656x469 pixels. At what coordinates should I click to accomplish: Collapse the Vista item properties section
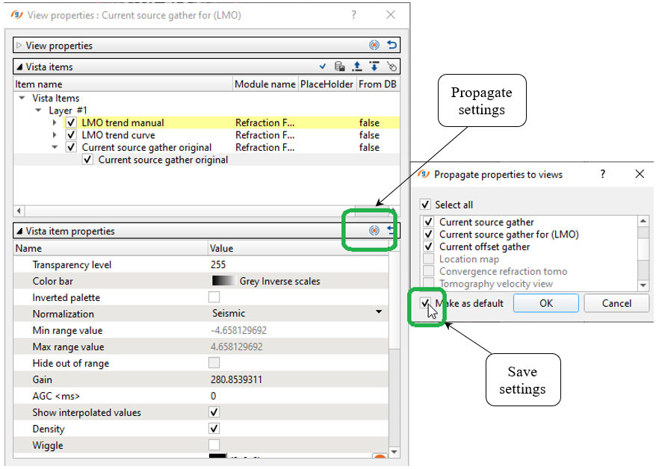point(19,232)
